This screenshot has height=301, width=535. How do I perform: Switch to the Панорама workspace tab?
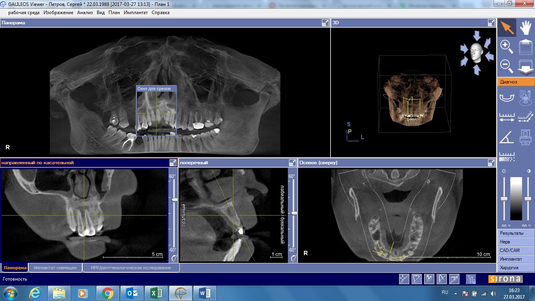[15, 268]
